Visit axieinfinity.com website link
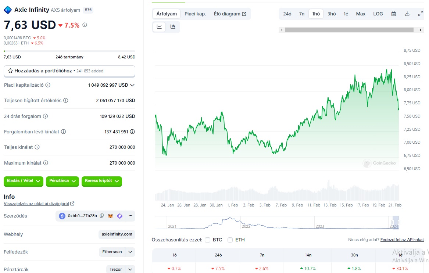The width and height of the screenshot is (429, 273). click(117, 234)
